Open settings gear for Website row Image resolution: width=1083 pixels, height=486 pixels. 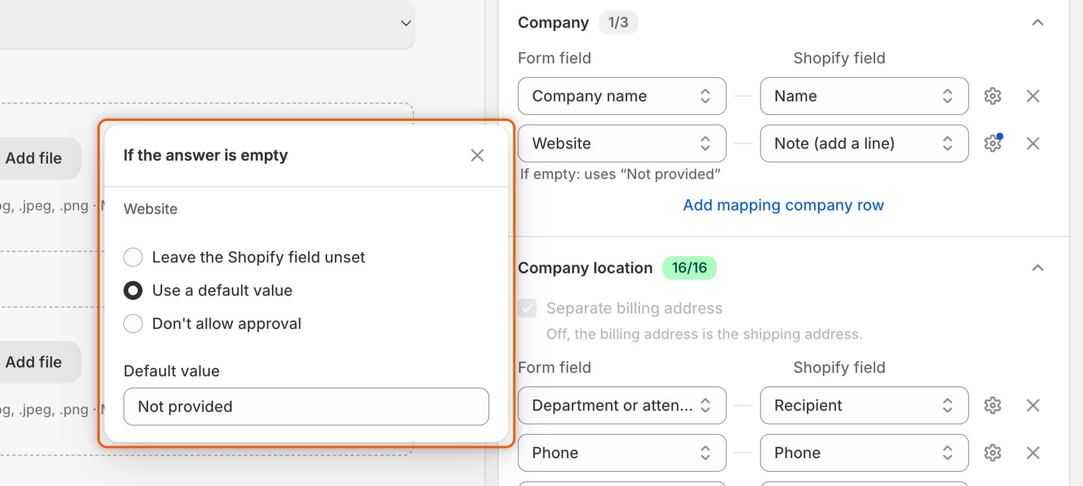(993, 143)
